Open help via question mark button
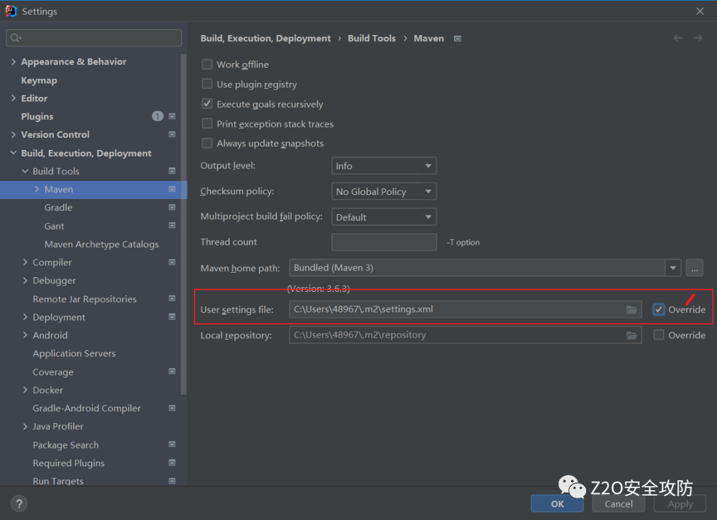Viewport: 717px width, 520px height. tap(19, 503)
